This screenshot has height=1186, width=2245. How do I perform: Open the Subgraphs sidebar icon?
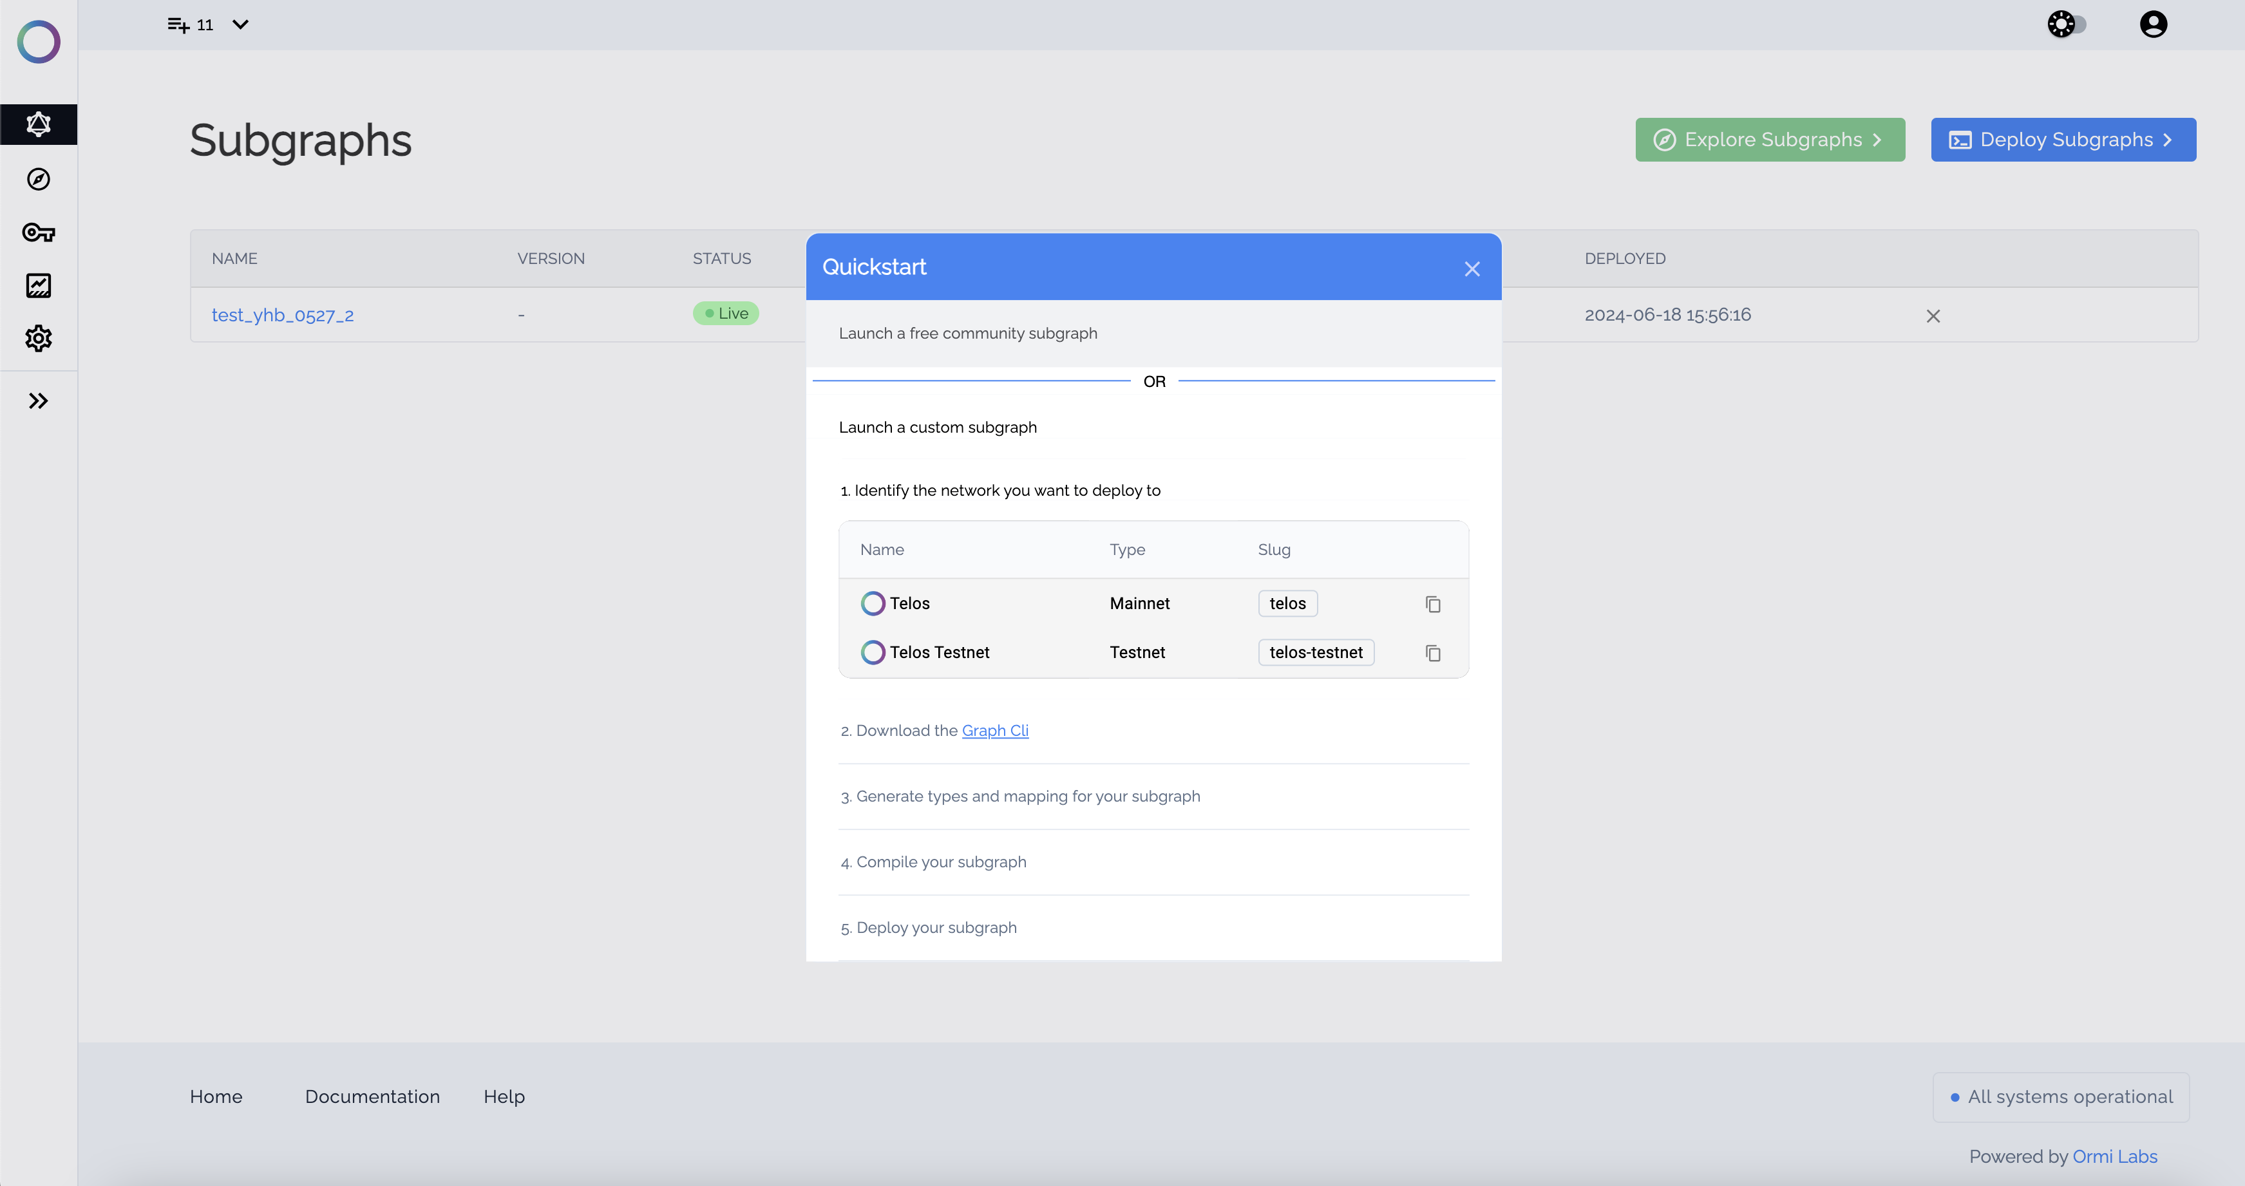[39, 125]
